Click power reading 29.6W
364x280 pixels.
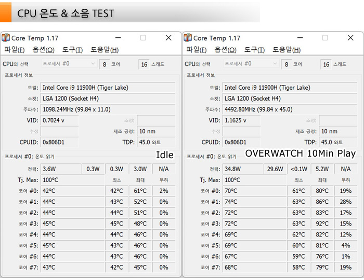[275, 169]
